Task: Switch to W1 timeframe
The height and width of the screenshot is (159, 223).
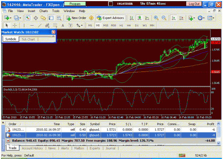Action: [145, 26]
